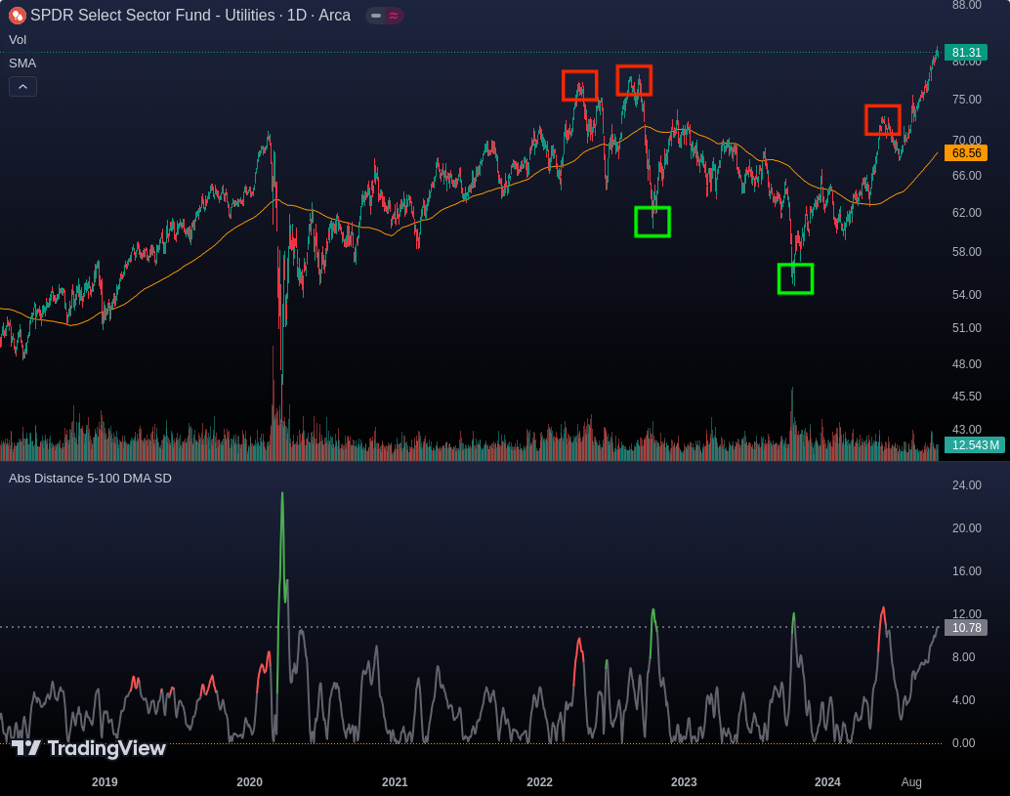Click the 12.543 M volume value label
Image resolution: width=1010 pixels, height=796 pixels.
pos(975,445)
